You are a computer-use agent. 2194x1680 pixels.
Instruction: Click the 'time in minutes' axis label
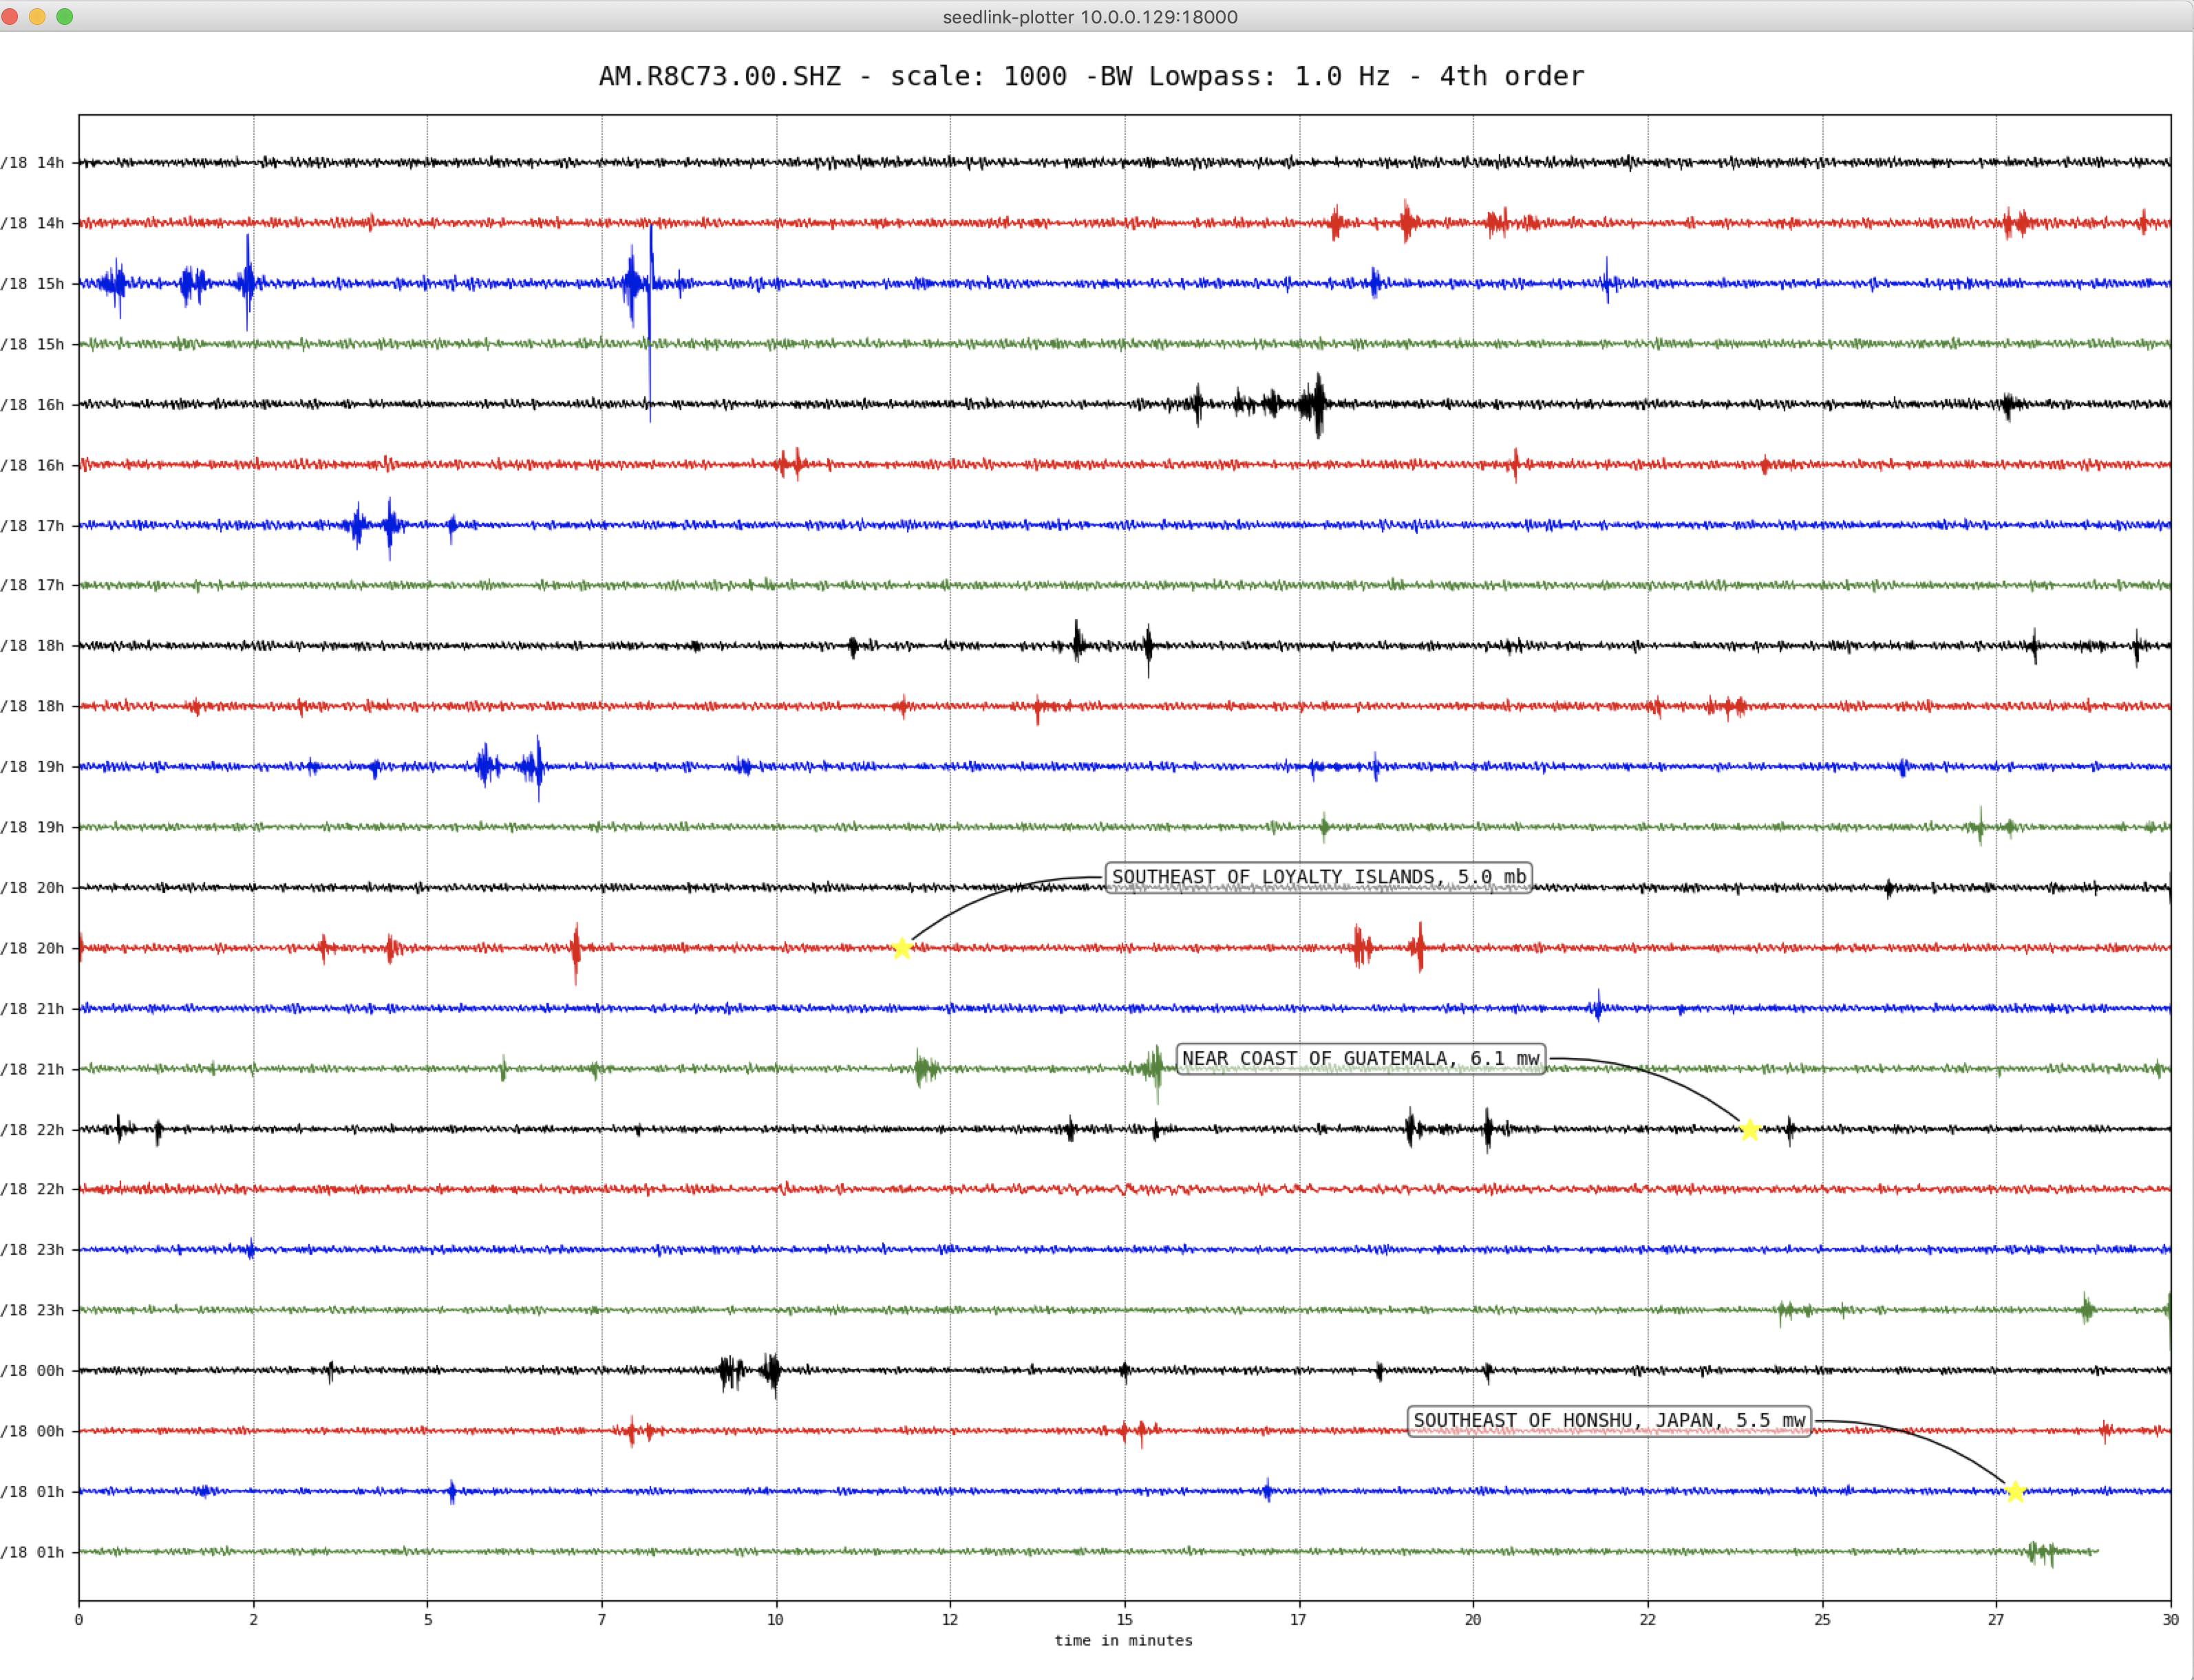click(x=1124, y=1640)
